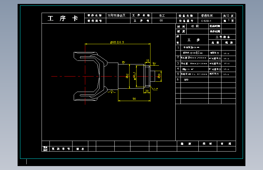This screenshot has width=263, height=170.
Task: Select the equipment name '普通车床'
Action: point(207,15)
